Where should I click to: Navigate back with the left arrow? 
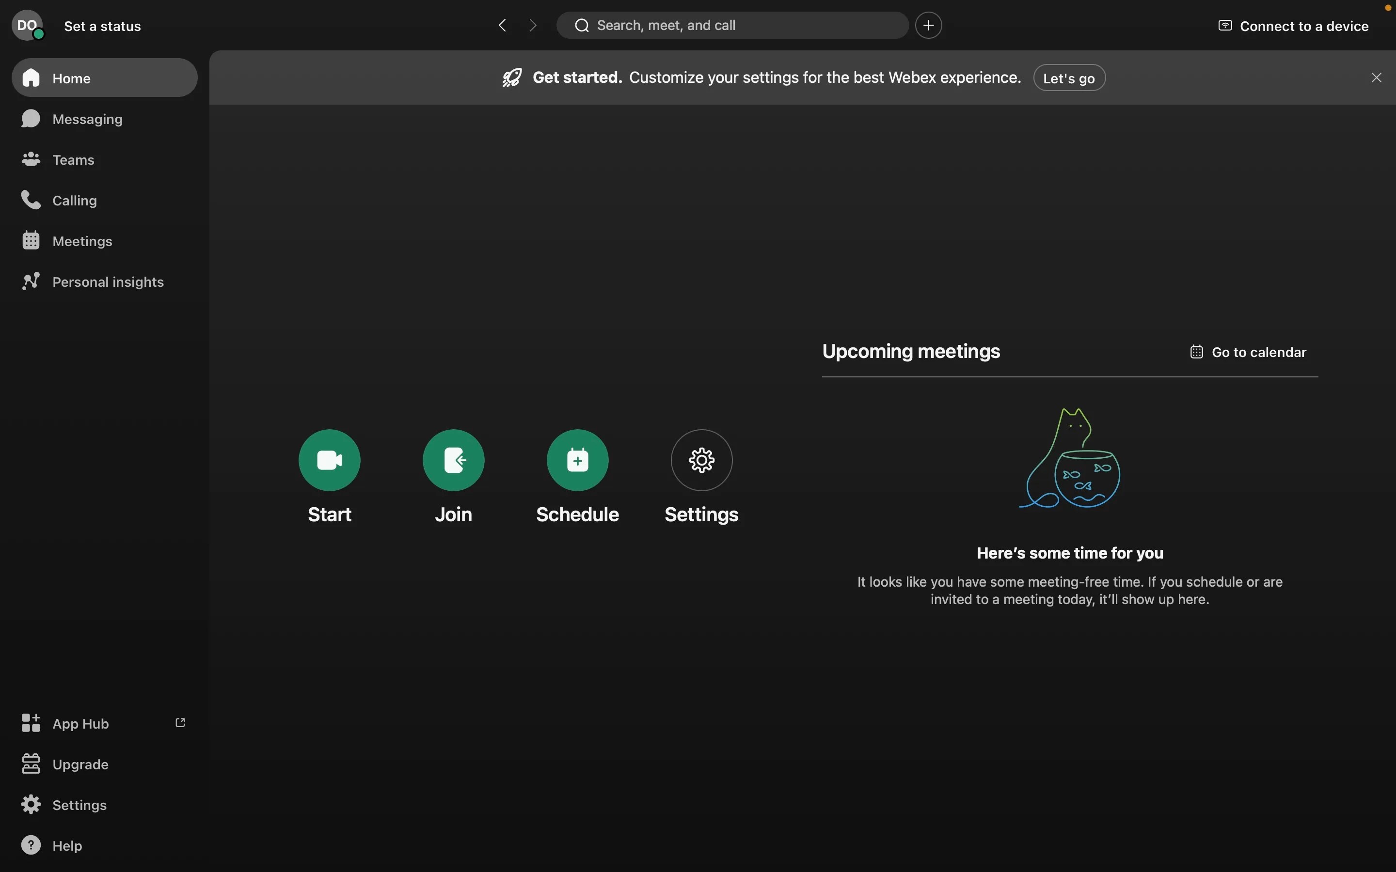(502, 25)
